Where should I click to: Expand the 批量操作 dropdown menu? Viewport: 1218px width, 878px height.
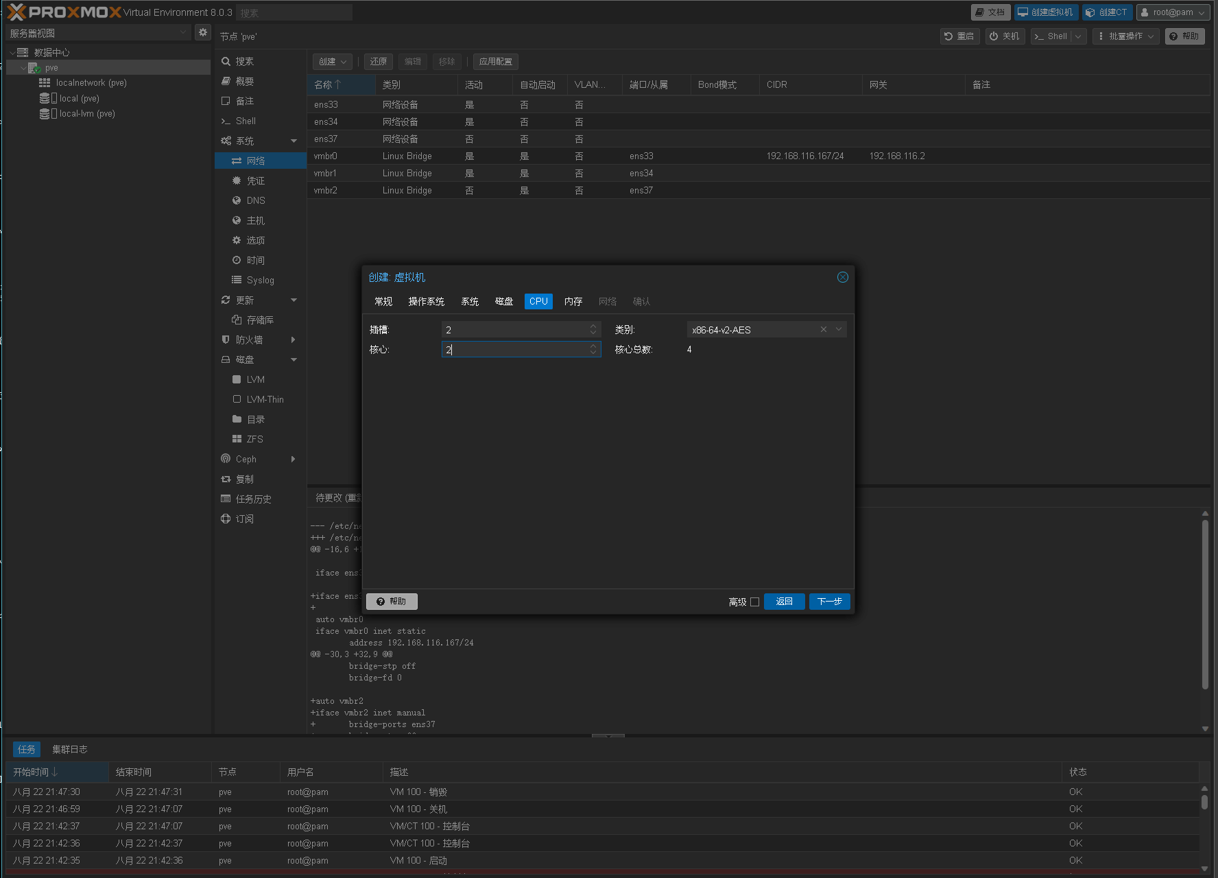click(1125, 36)
